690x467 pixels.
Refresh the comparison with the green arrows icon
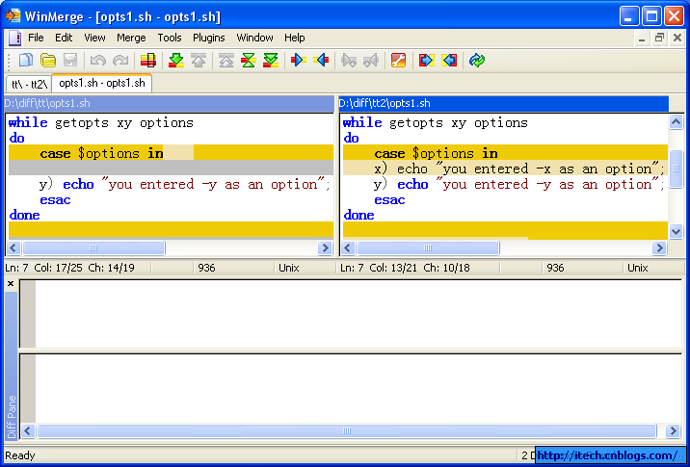(477, 61)
